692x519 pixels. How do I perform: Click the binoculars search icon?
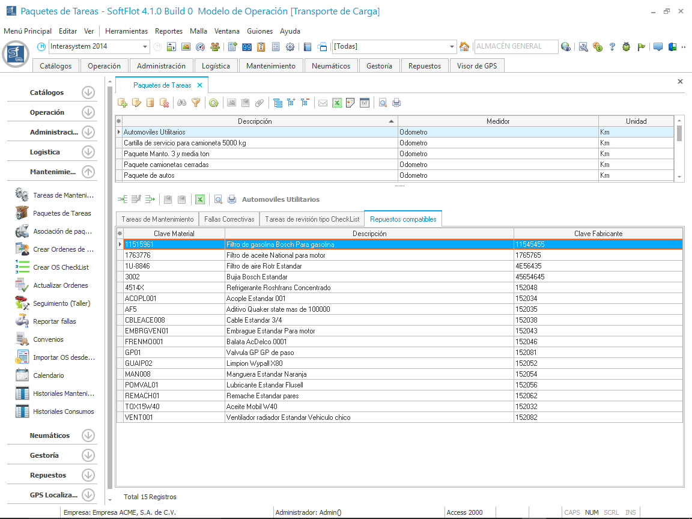click(183, 103)
